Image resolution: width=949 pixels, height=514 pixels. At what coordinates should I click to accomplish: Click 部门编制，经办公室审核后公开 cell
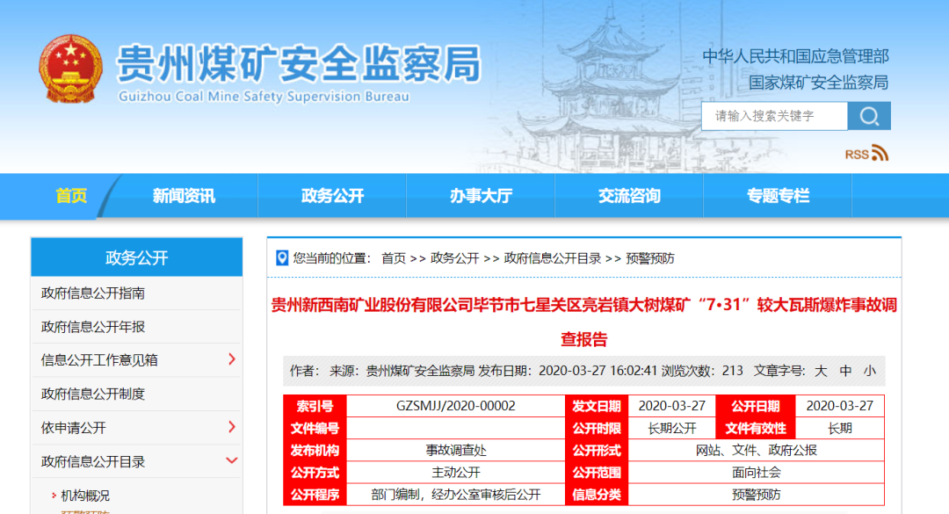point(456,495)
